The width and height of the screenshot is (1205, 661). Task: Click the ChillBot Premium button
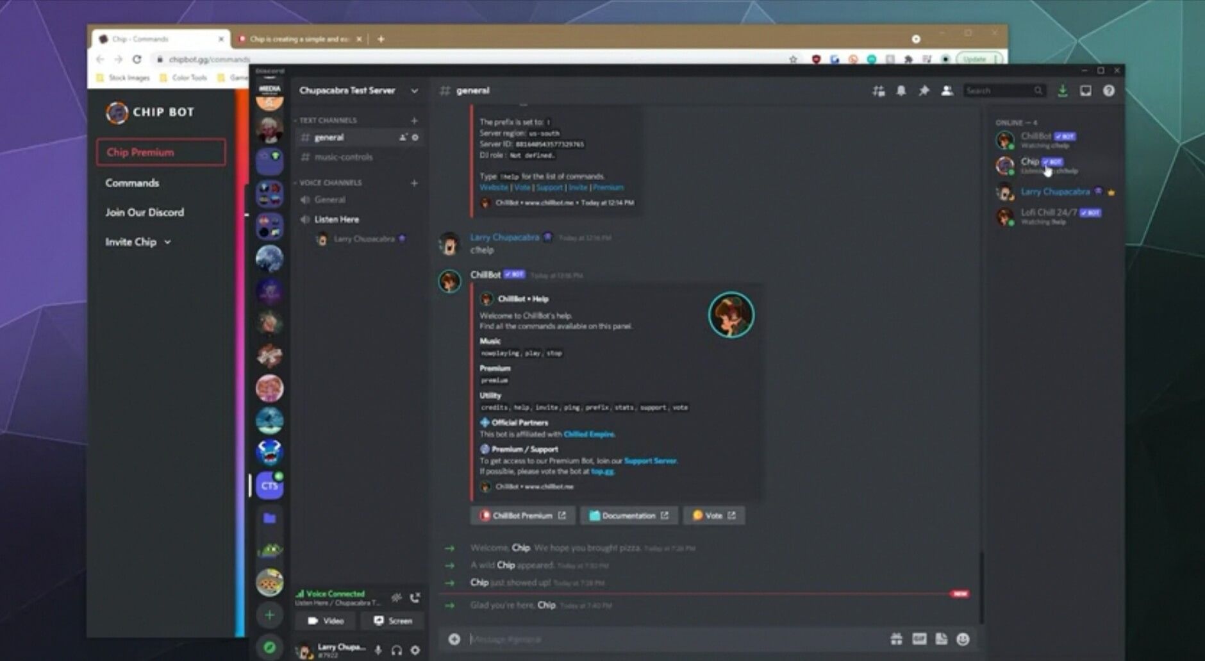tap(522, 515)
